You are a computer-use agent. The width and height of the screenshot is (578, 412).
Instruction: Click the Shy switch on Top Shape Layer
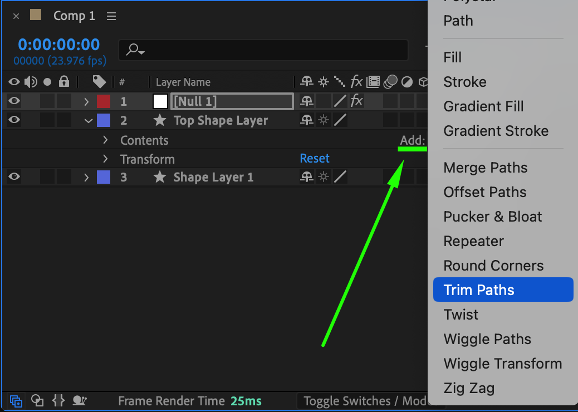[307, 120]
